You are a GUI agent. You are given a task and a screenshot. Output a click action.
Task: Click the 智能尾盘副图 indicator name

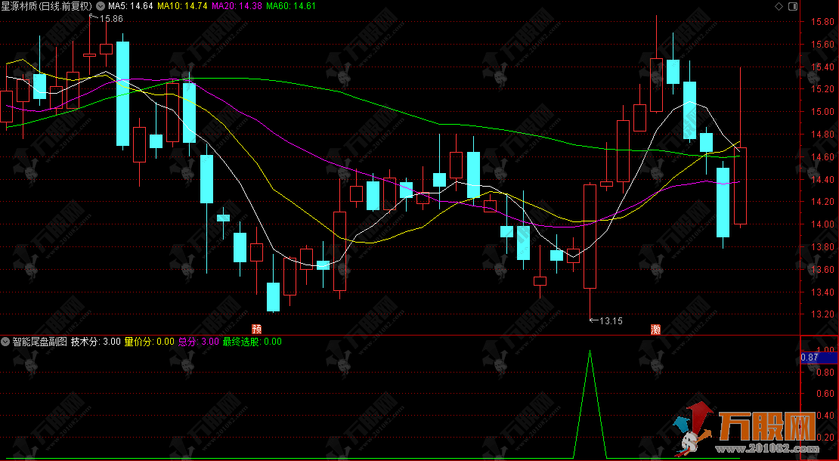pos(39,342)
